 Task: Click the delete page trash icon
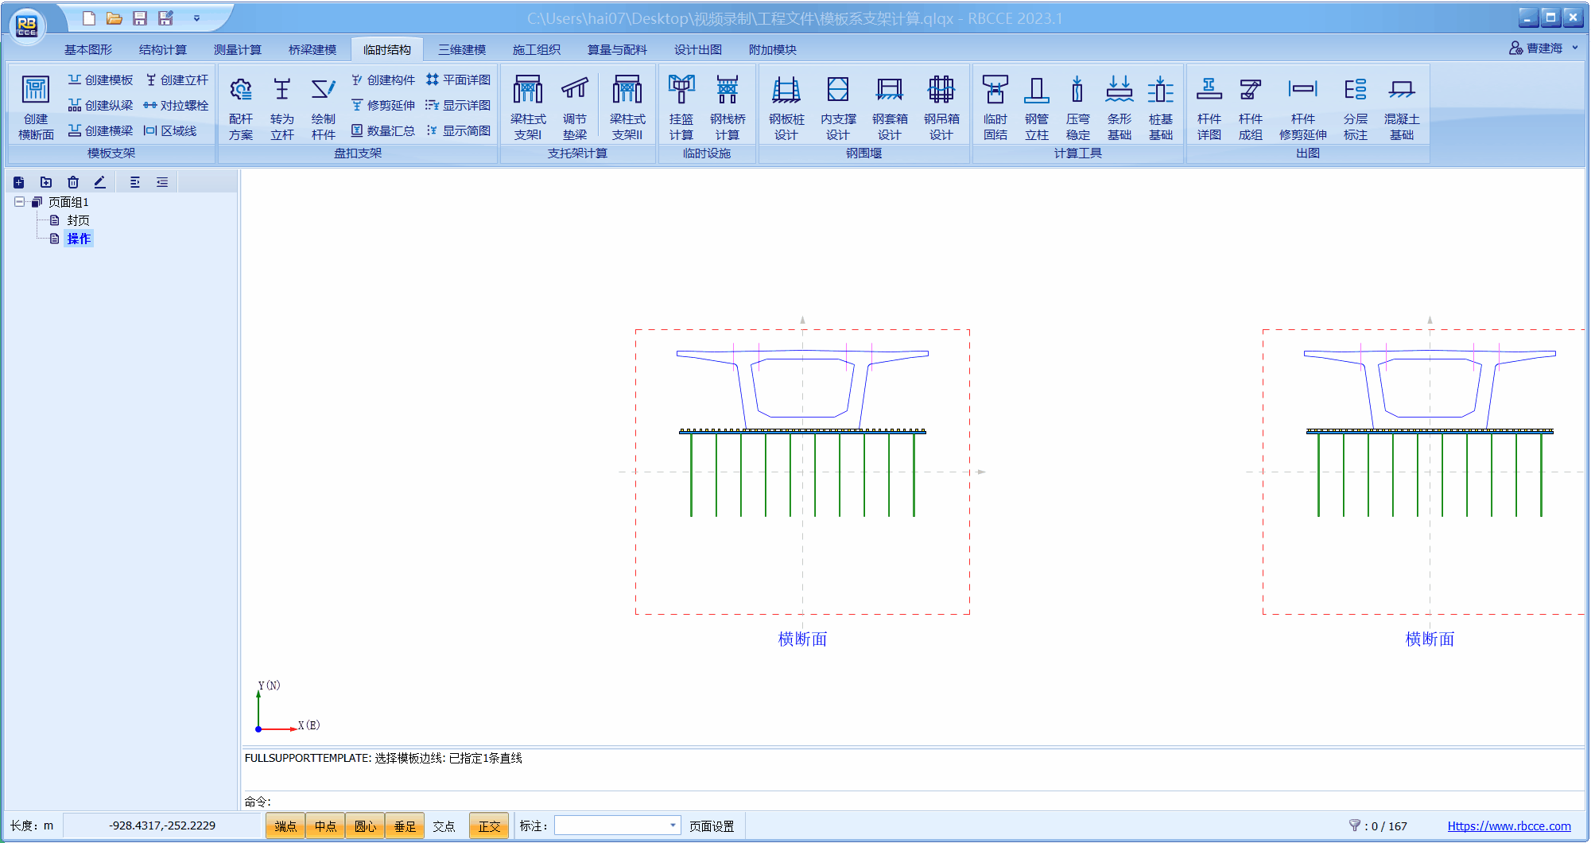(73, 182)
